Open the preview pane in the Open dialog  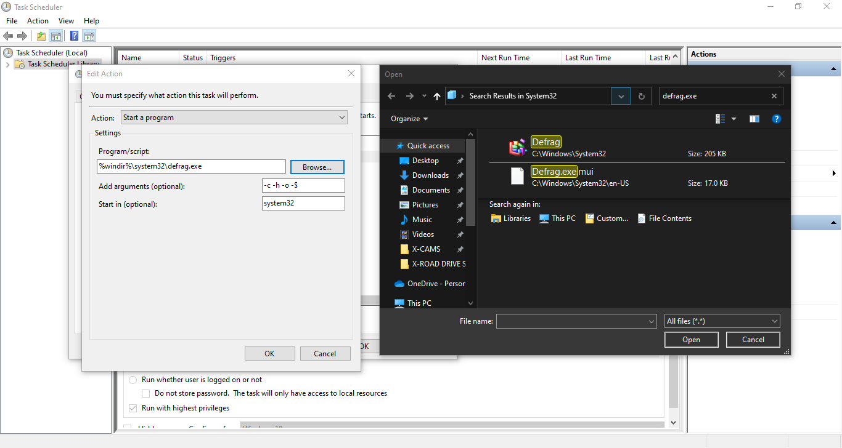(x=754, y=118)
